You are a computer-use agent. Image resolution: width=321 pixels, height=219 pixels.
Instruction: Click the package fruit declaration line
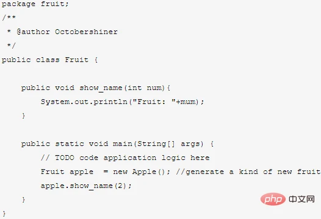pyautogui.click(x=35, y=4)
